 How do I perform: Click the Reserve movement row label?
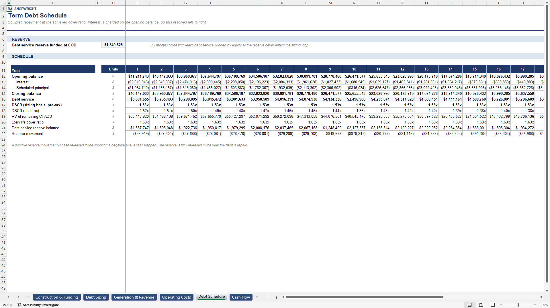[x=27, y=134]
